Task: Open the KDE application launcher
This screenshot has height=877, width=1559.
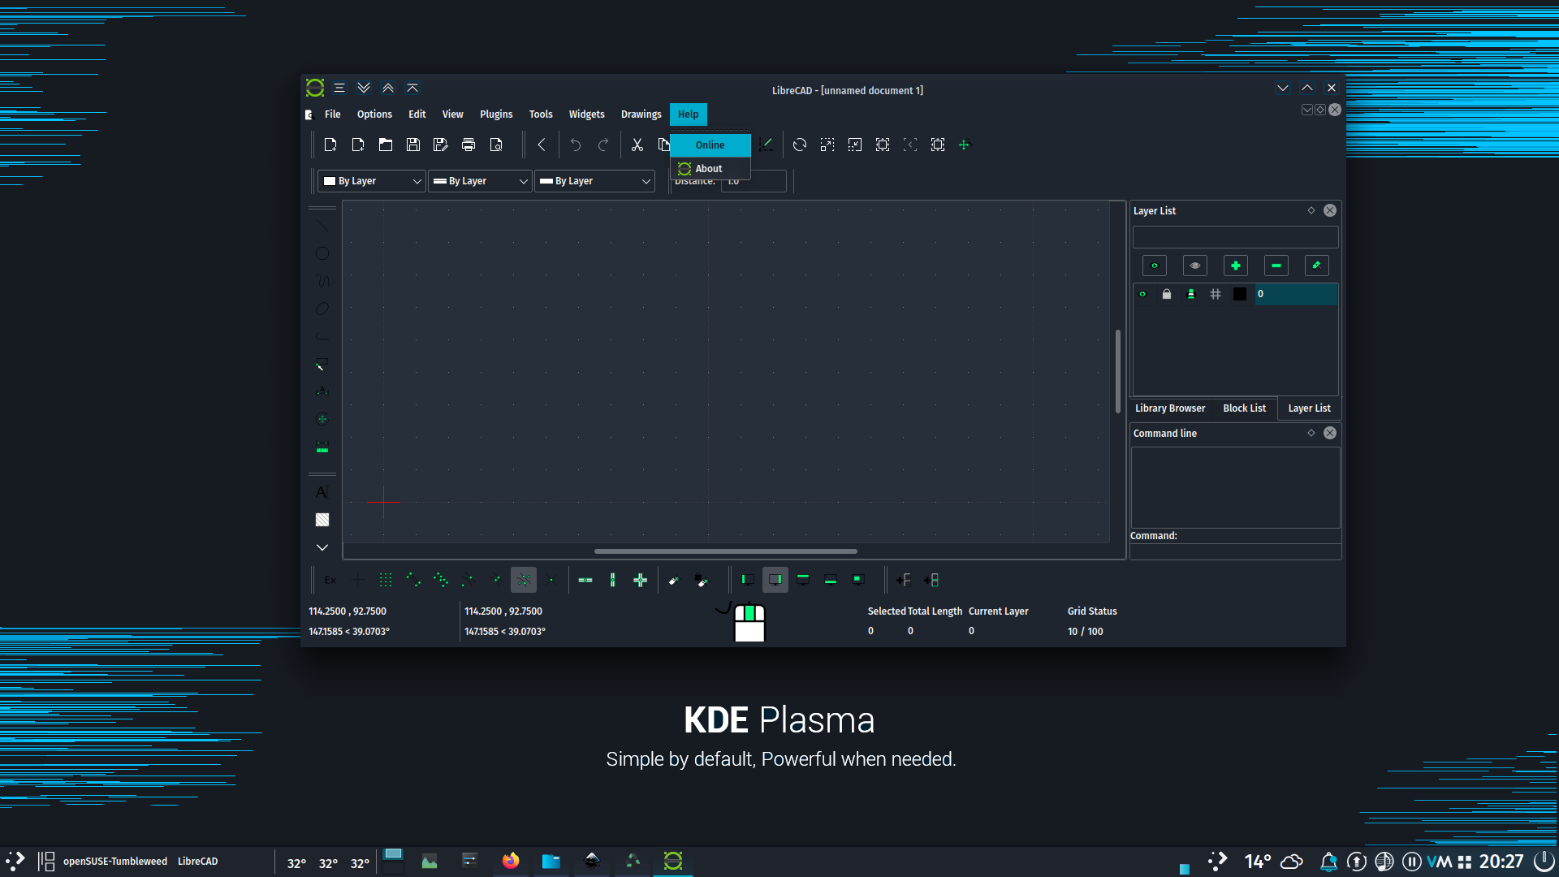Action: (15, 861)
